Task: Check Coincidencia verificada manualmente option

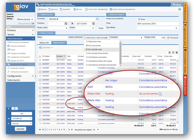Action: pyautogui.click(x=87, y=65)
